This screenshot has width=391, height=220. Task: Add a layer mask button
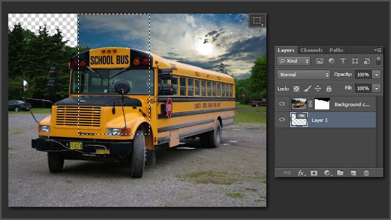[x=314, y=173]
